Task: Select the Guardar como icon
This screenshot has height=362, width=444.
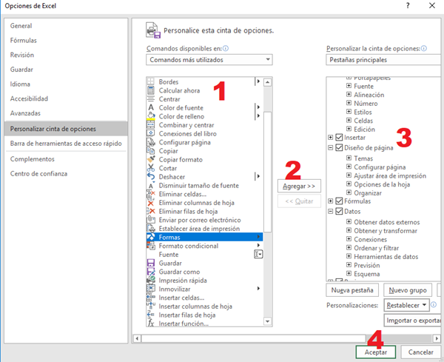Action: 151,272
